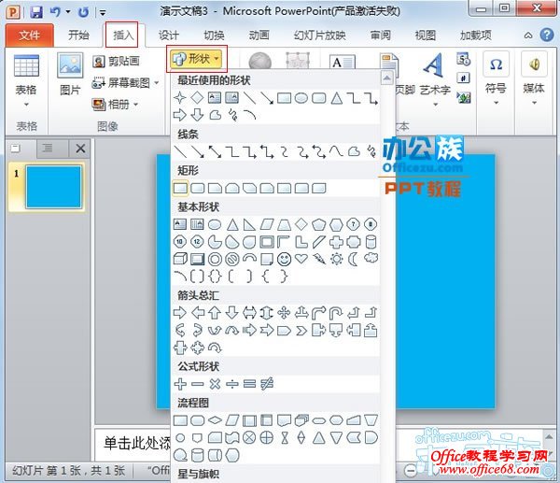The width and height of the screenshot is (560, 483).
Task: Open the 文件 file tab
Action: click(30, 36)
